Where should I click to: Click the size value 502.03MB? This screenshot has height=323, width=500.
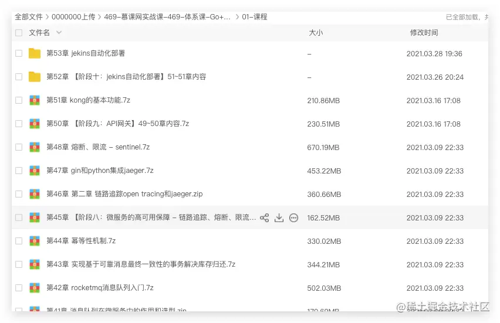click(x=324, y=288)
